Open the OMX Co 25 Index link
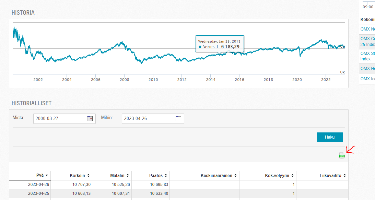The image size is (375, 200). [x=367, y=42]
